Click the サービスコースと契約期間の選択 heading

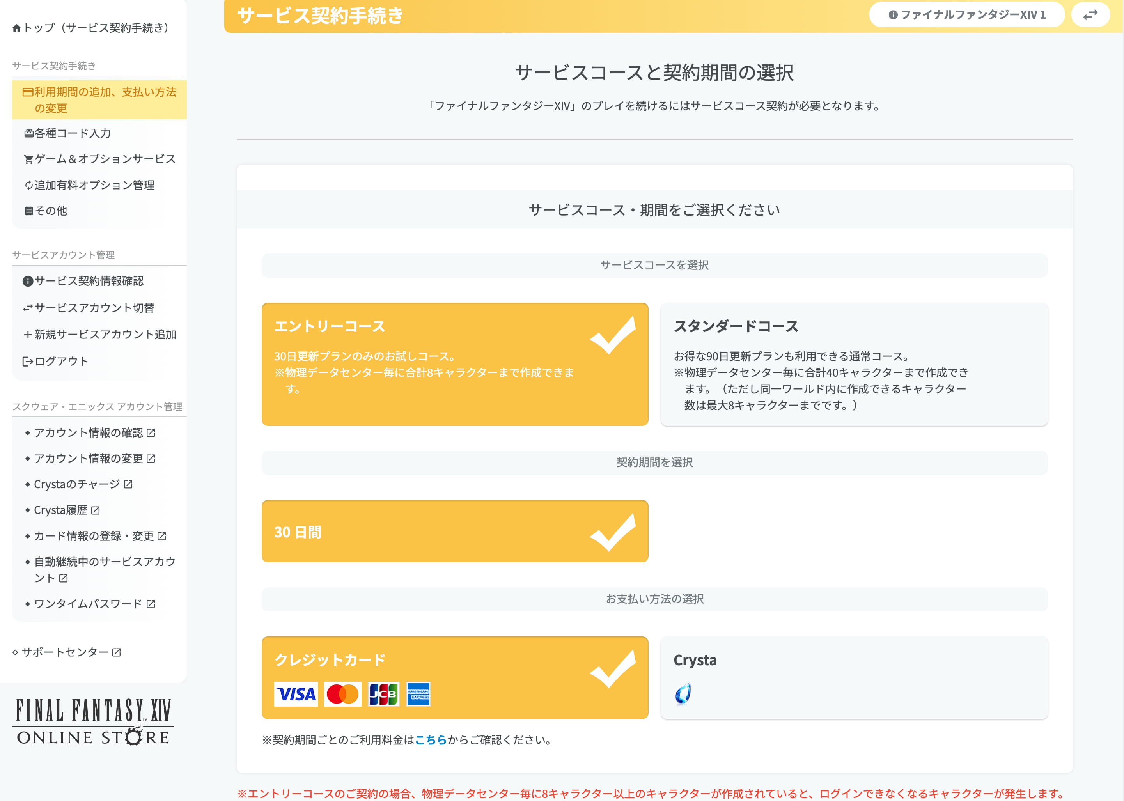(x=654, y=73)
